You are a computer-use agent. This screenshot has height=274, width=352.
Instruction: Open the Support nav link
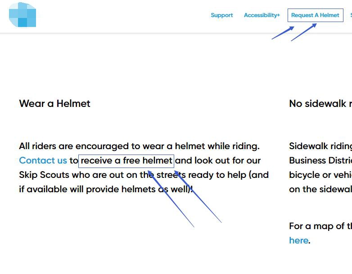coord(222,15)
